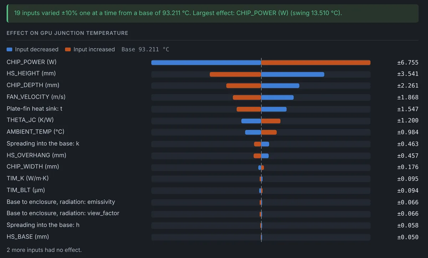
Task: Click the ±0.095 value
Action: [x=408, y=179]
